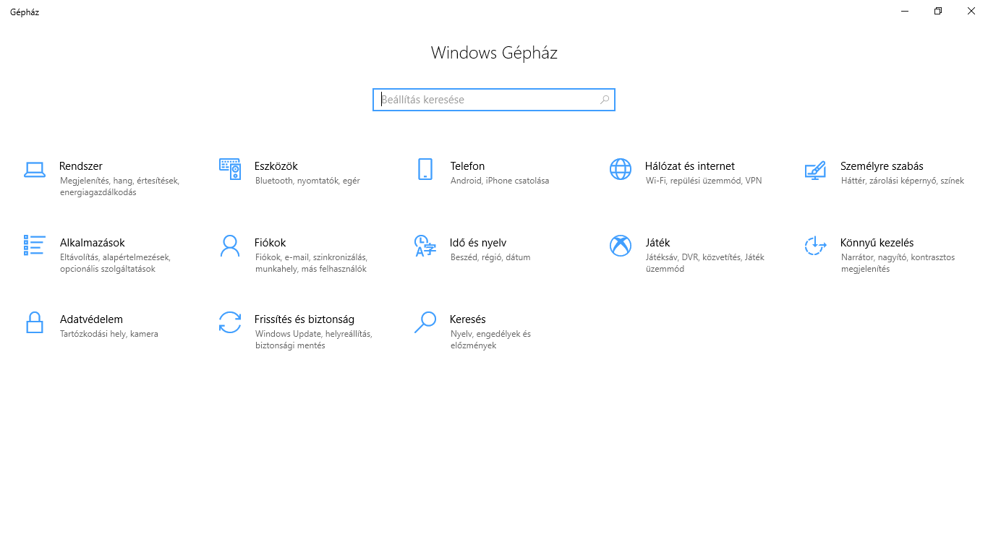Go to Személyre szabás title
Image resolution: width=988 pixels, height=555 pixels.
point(882,166)
